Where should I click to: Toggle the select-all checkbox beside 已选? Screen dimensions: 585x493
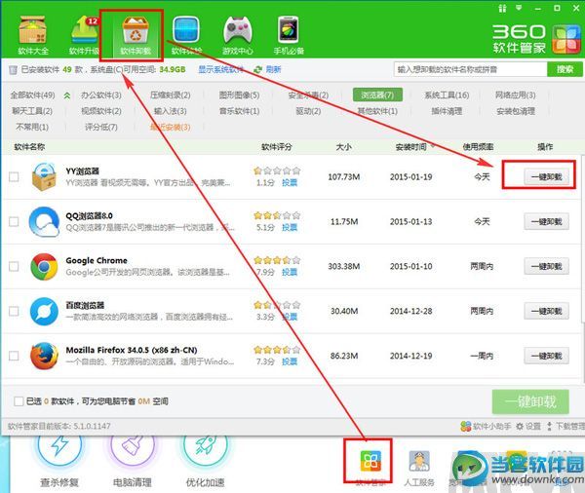19,401
